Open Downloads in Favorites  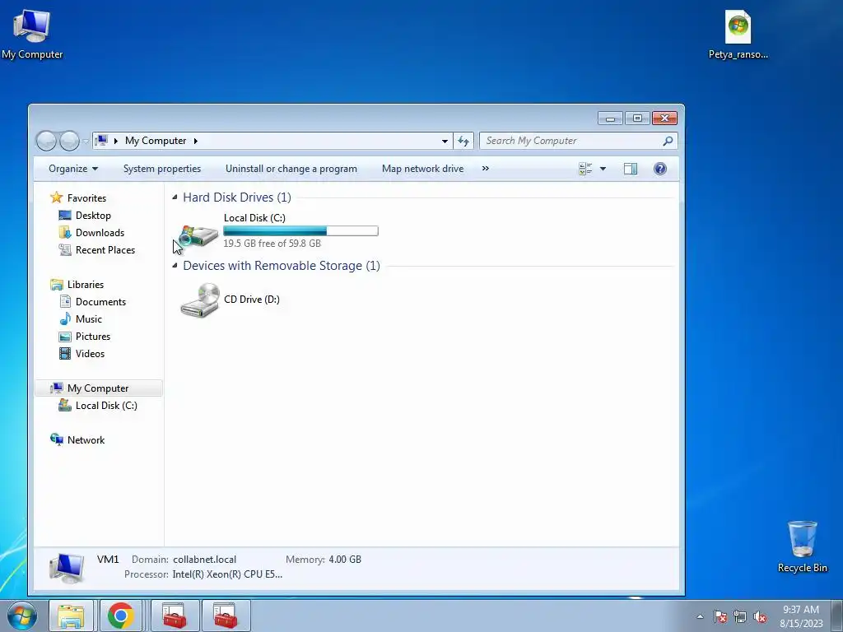pos(100,233)
